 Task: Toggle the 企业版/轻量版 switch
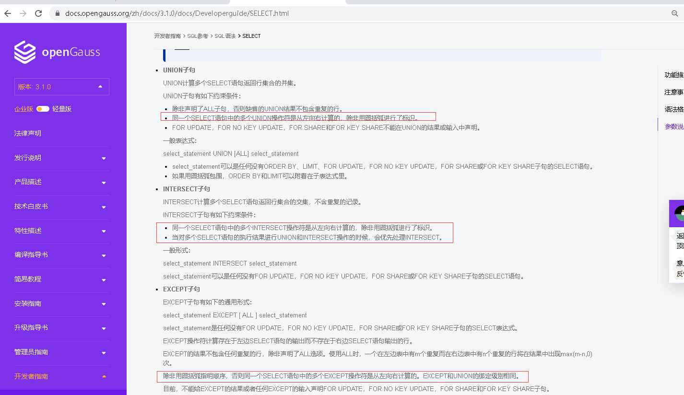point(43,109)
